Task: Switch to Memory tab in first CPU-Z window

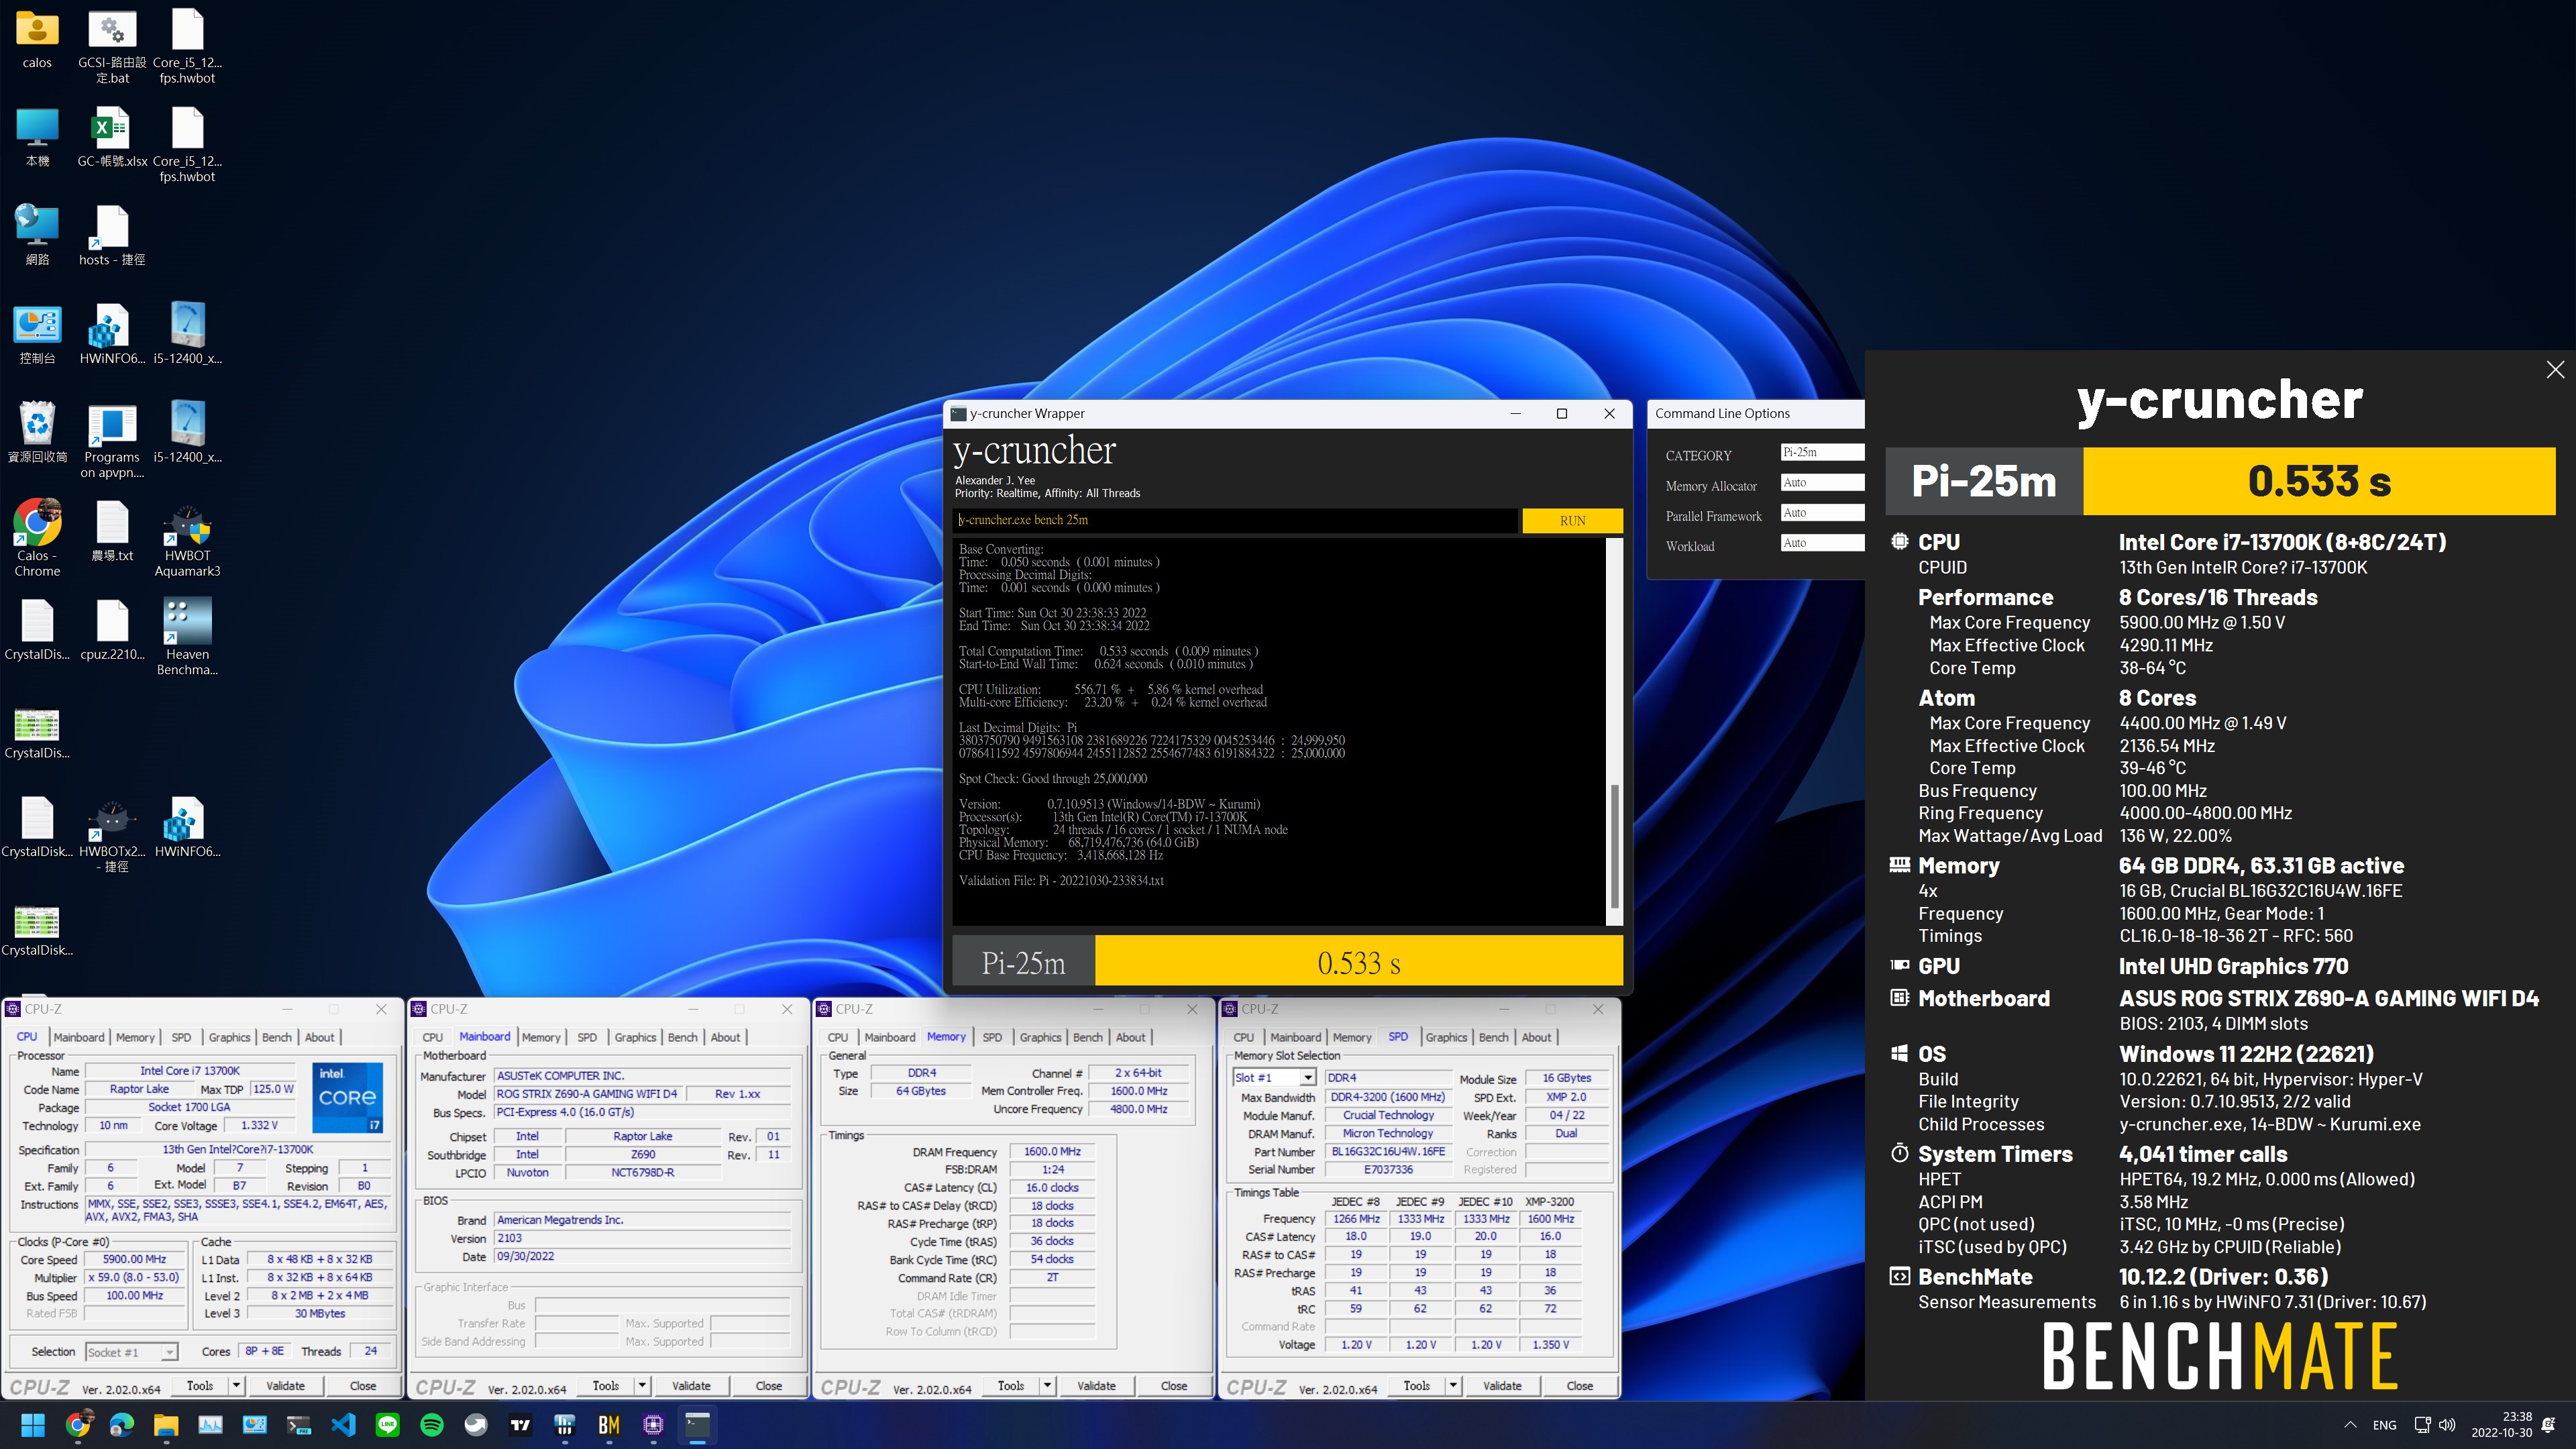Action: pyautogui.click(x=135, y=1037)
